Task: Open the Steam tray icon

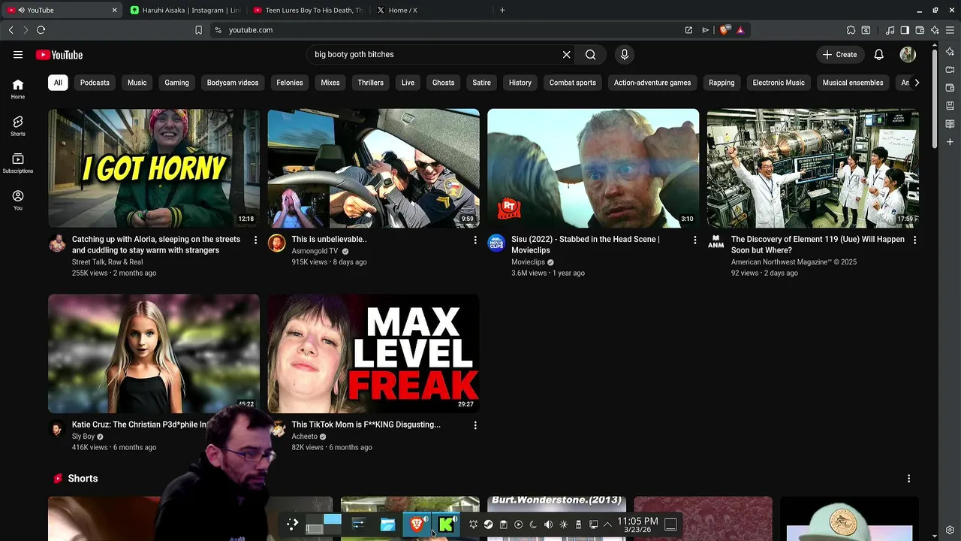Action: point(488,524)
